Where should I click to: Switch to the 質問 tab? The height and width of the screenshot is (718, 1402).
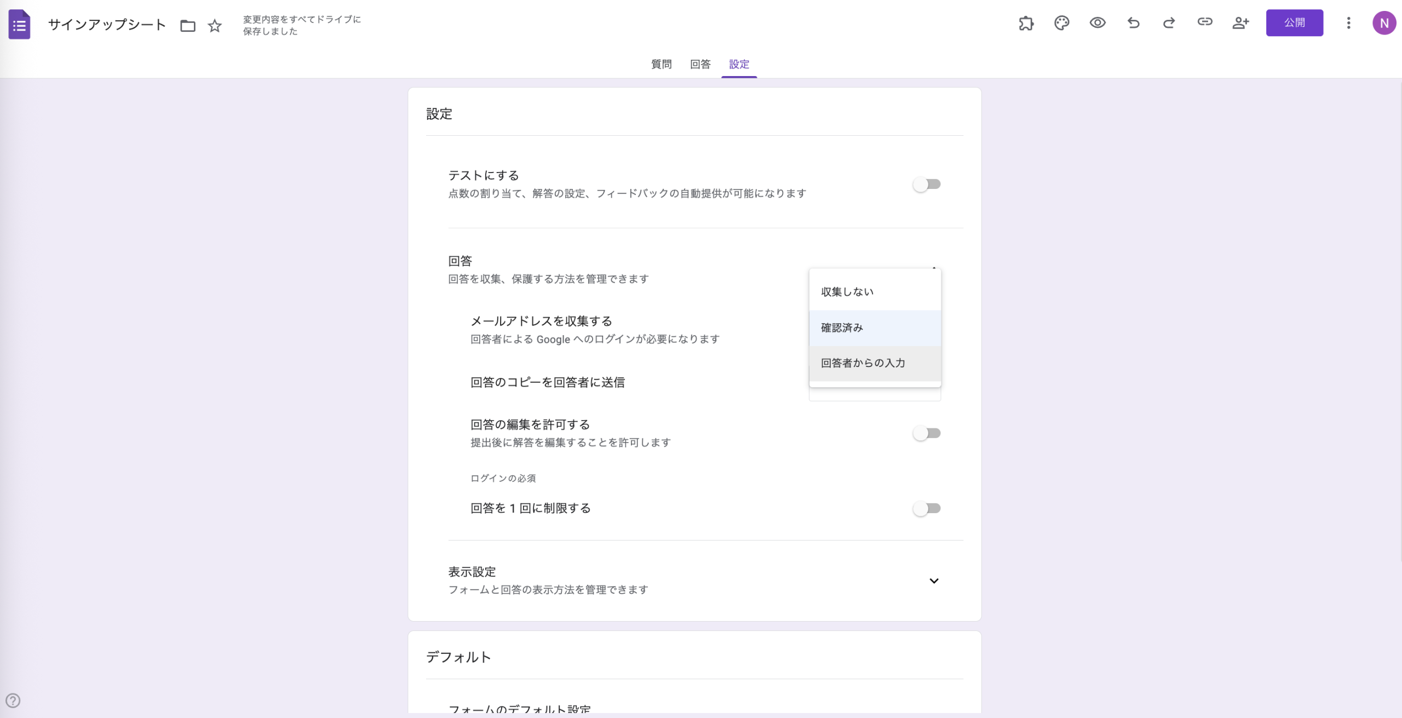pos(660,64)
